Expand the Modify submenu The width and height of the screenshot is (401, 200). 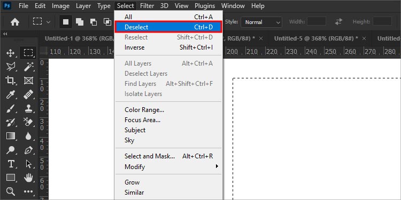169,167
